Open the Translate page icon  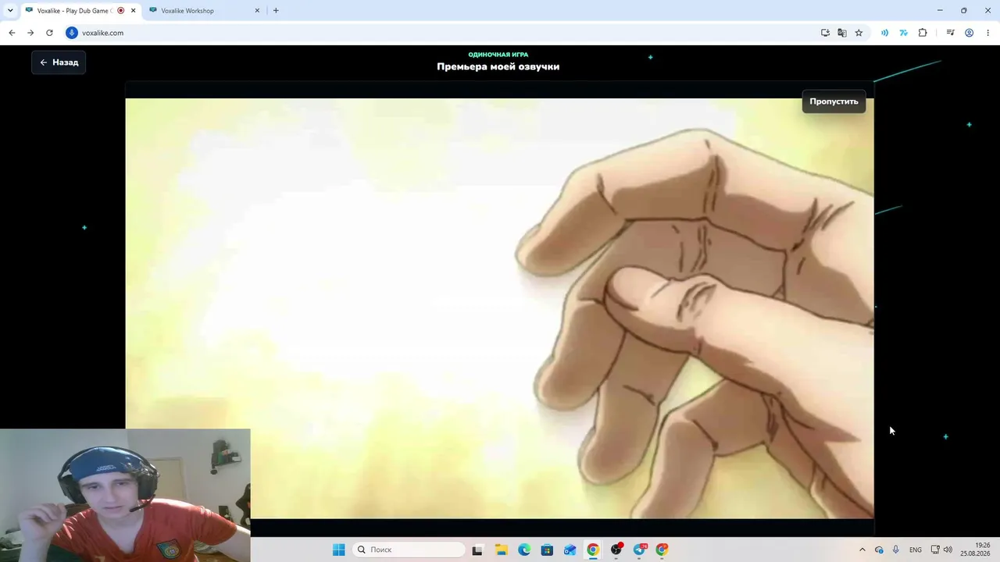coord(842,33)
